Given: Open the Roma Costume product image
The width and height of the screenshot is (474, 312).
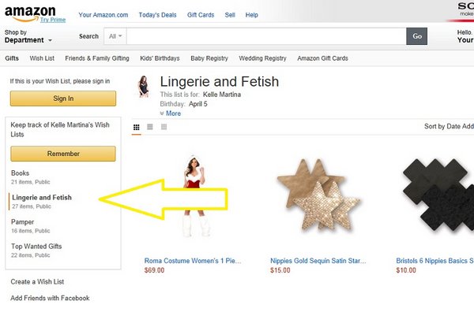Looking at the screenshot, I should point(195,196).
